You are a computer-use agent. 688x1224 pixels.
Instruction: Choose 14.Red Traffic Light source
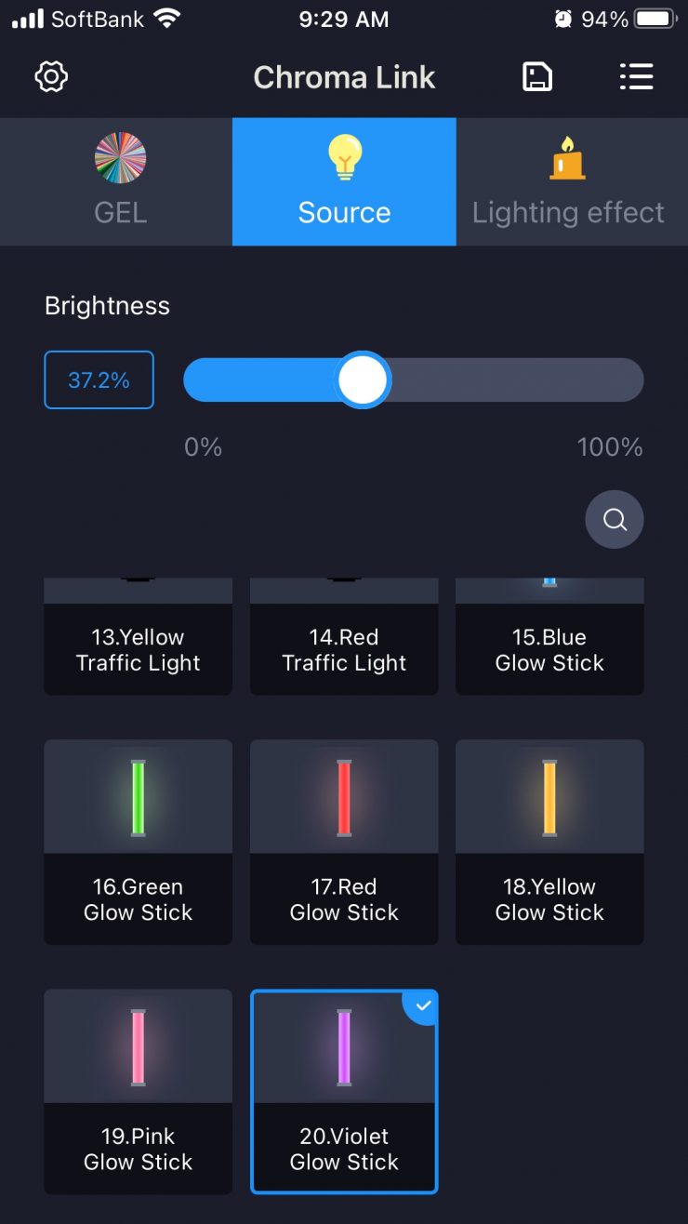[344, 649]
